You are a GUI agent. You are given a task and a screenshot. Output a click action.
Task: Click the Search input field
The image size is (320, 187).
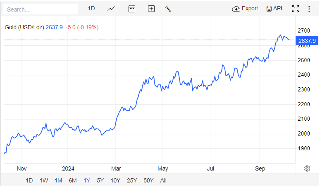(x=41, y=9)
